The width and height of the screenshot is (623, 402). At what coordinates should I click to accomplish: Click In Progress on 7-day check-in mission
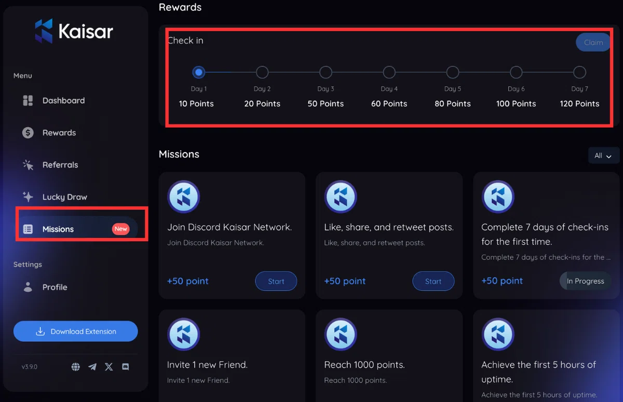586,281
